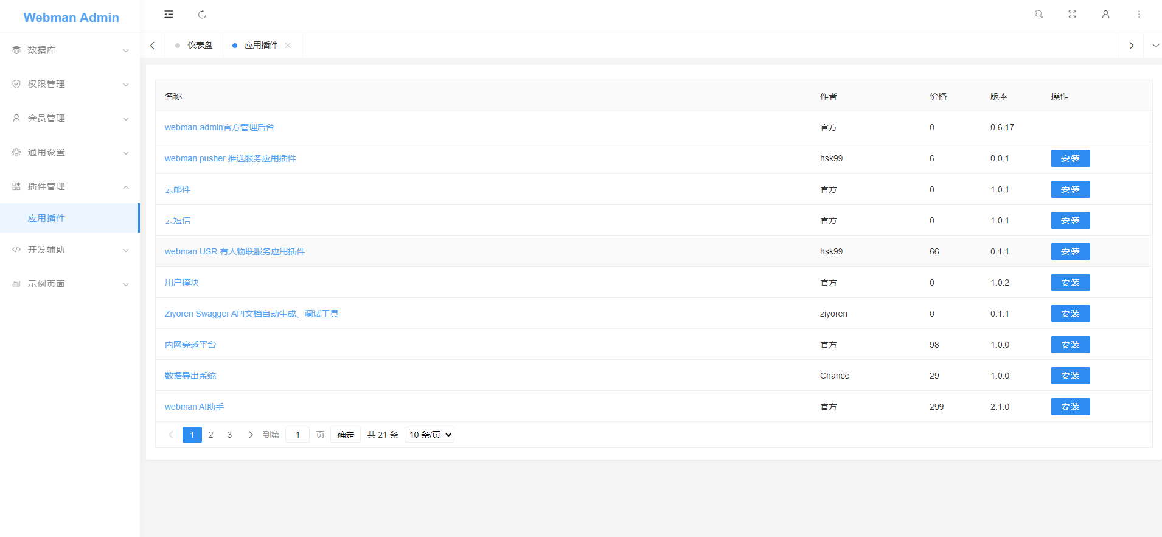
Task: Click the database stack icon in sidebar
Action: [x=16, y=50]
